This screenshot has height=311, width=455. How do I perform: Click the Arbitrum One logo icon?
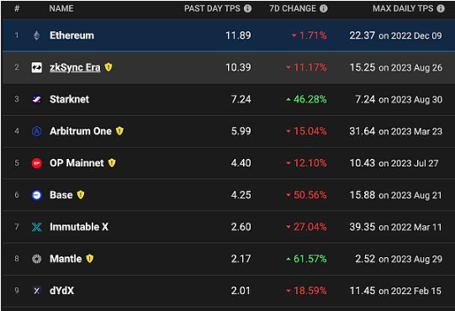coord(36,131)
